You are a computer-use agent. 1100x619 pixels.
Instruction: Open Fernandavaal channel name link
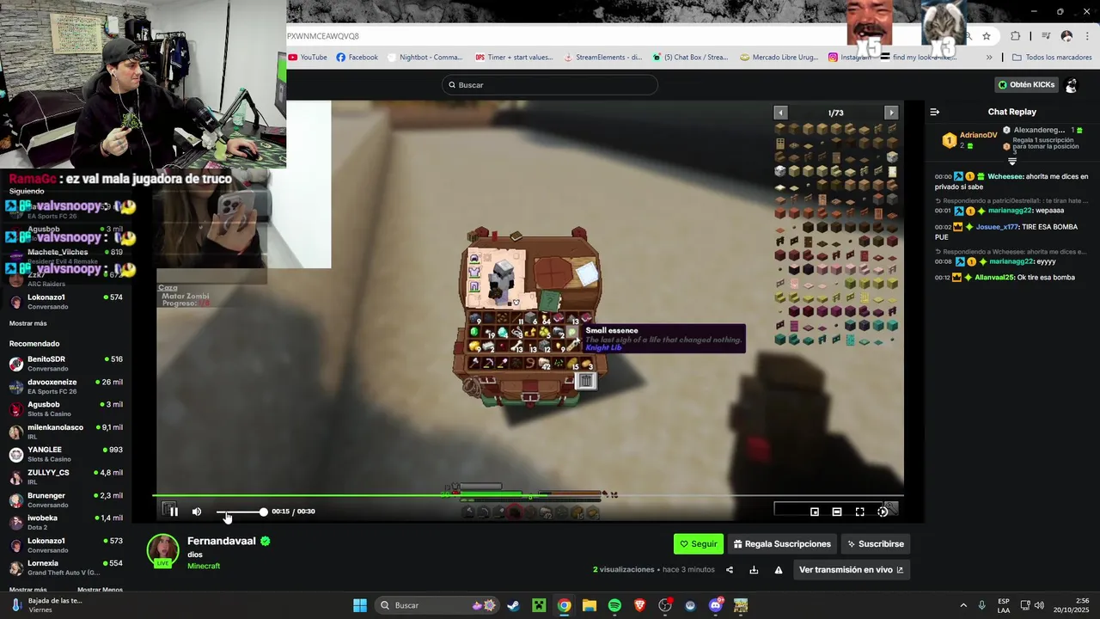tap(222, 541)
